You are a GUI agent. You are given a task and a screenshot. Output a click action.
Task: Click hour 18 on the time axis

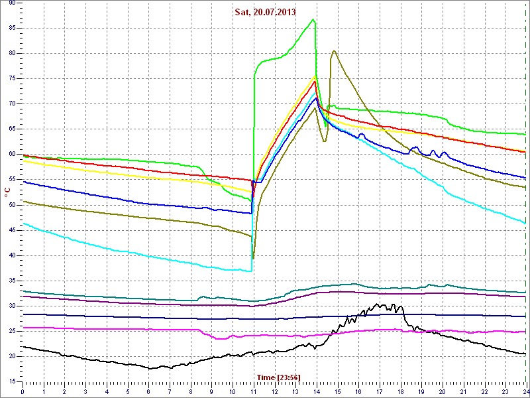pos(400,391)
